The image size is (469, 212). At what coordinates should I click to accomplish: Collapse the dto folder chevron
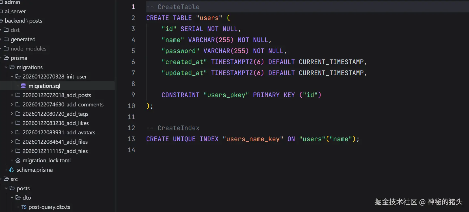click(12, 198)
